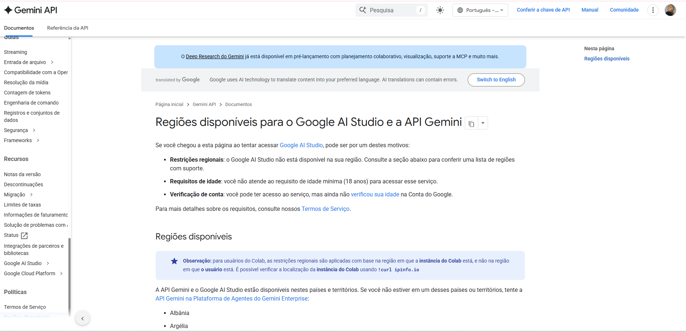Viewport: 686px width, 332px height.
Task: Expand the Segurança section chevron
Action: pyautogui.click(x=34, y=130)
